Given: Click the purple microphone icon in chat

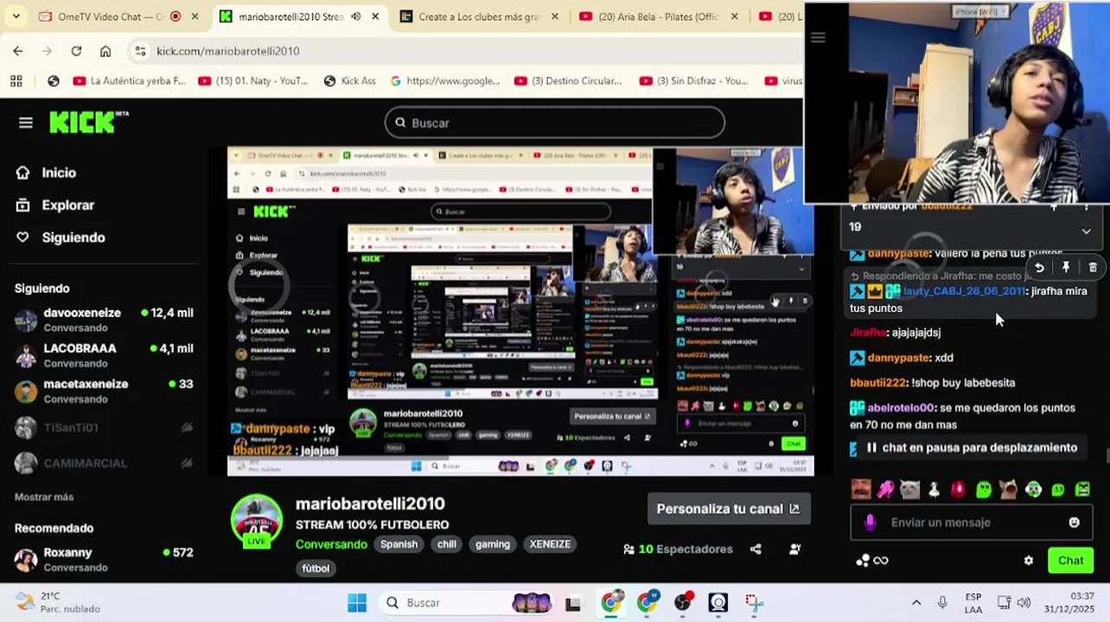Looking at the screenshot, I should pyautogui.click(x=871, y=523).
